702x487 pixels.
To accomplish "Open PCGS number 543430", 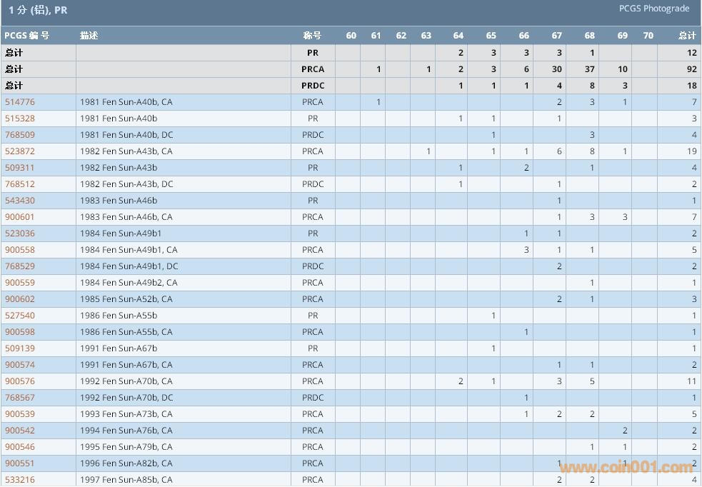I will pyautogui.click(x=20, y=201).
